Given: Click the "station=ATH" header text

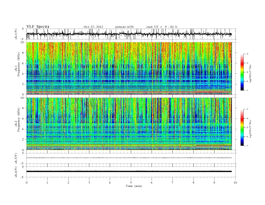Looking at the screenshot, I should coord(124,27).
